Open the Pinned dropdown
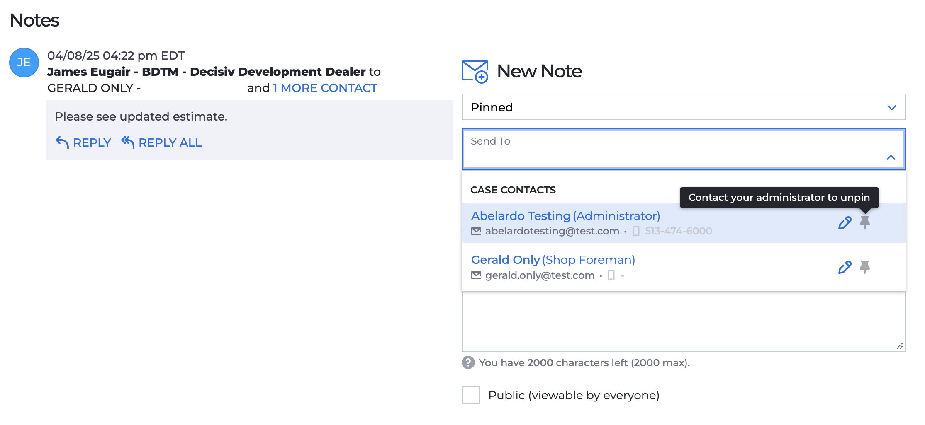The width and height of the screenshot is (925, 425). point(684,107)
